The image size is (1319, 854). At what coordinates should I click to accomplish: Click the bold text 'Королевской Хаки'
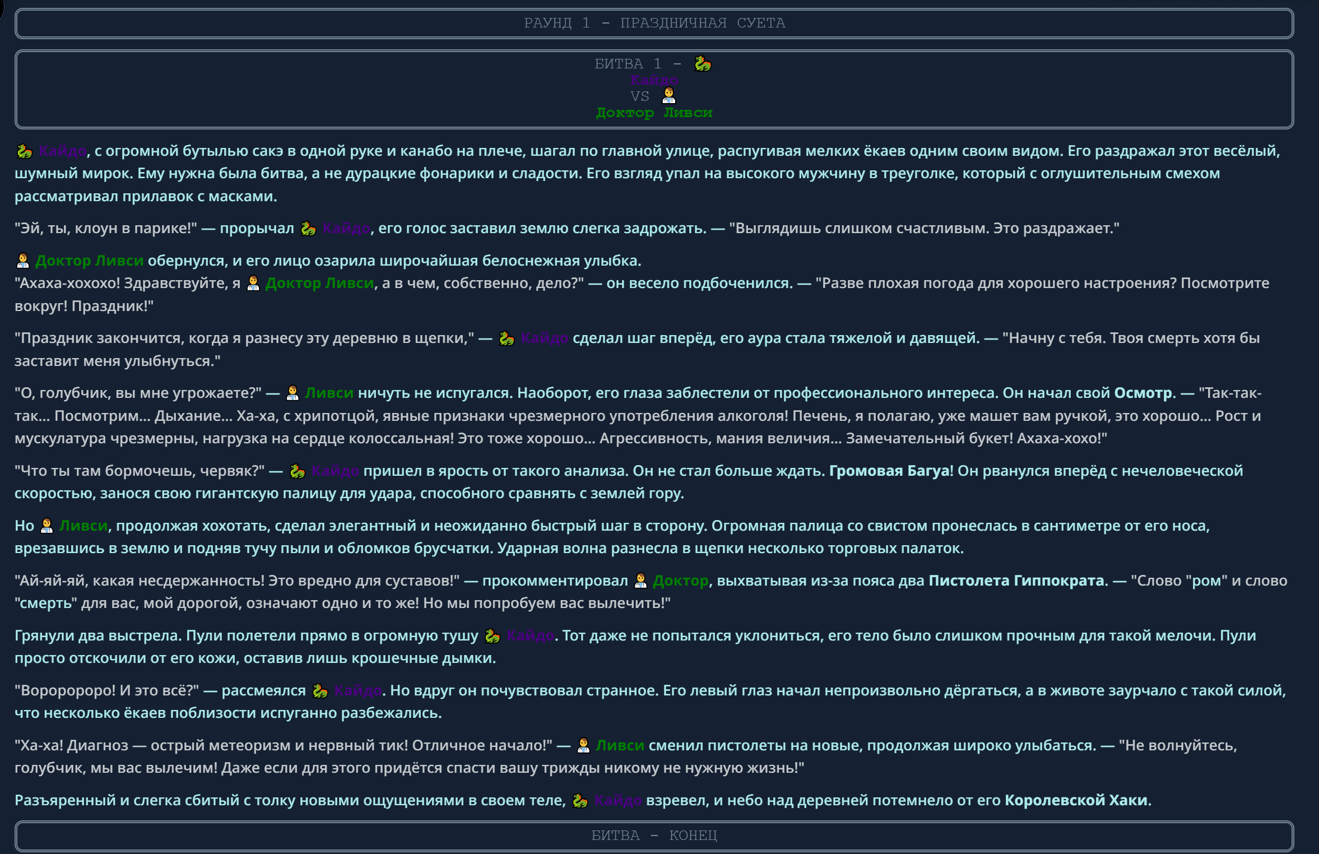1076,800
